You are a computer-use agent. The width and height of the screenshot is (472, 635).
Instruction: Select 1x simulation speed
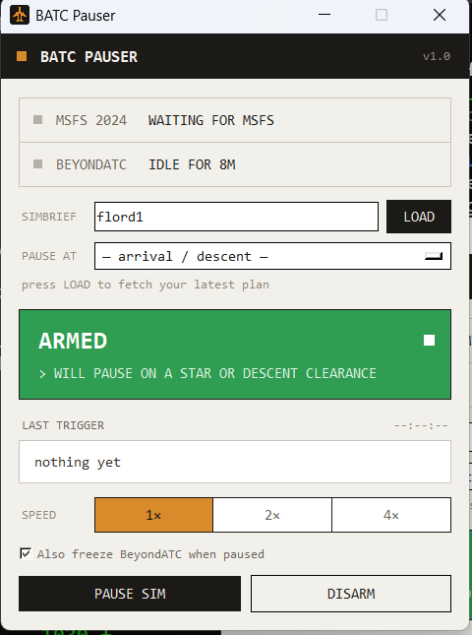[153, 515]
